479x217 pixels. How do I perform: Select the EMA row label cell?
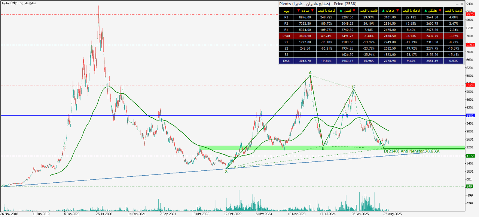pos(286,61)
